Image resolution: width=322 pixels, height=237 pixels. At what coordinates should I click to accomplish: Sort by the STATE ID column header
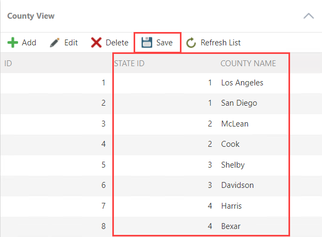pyautogui.click(x=129, y=64)
